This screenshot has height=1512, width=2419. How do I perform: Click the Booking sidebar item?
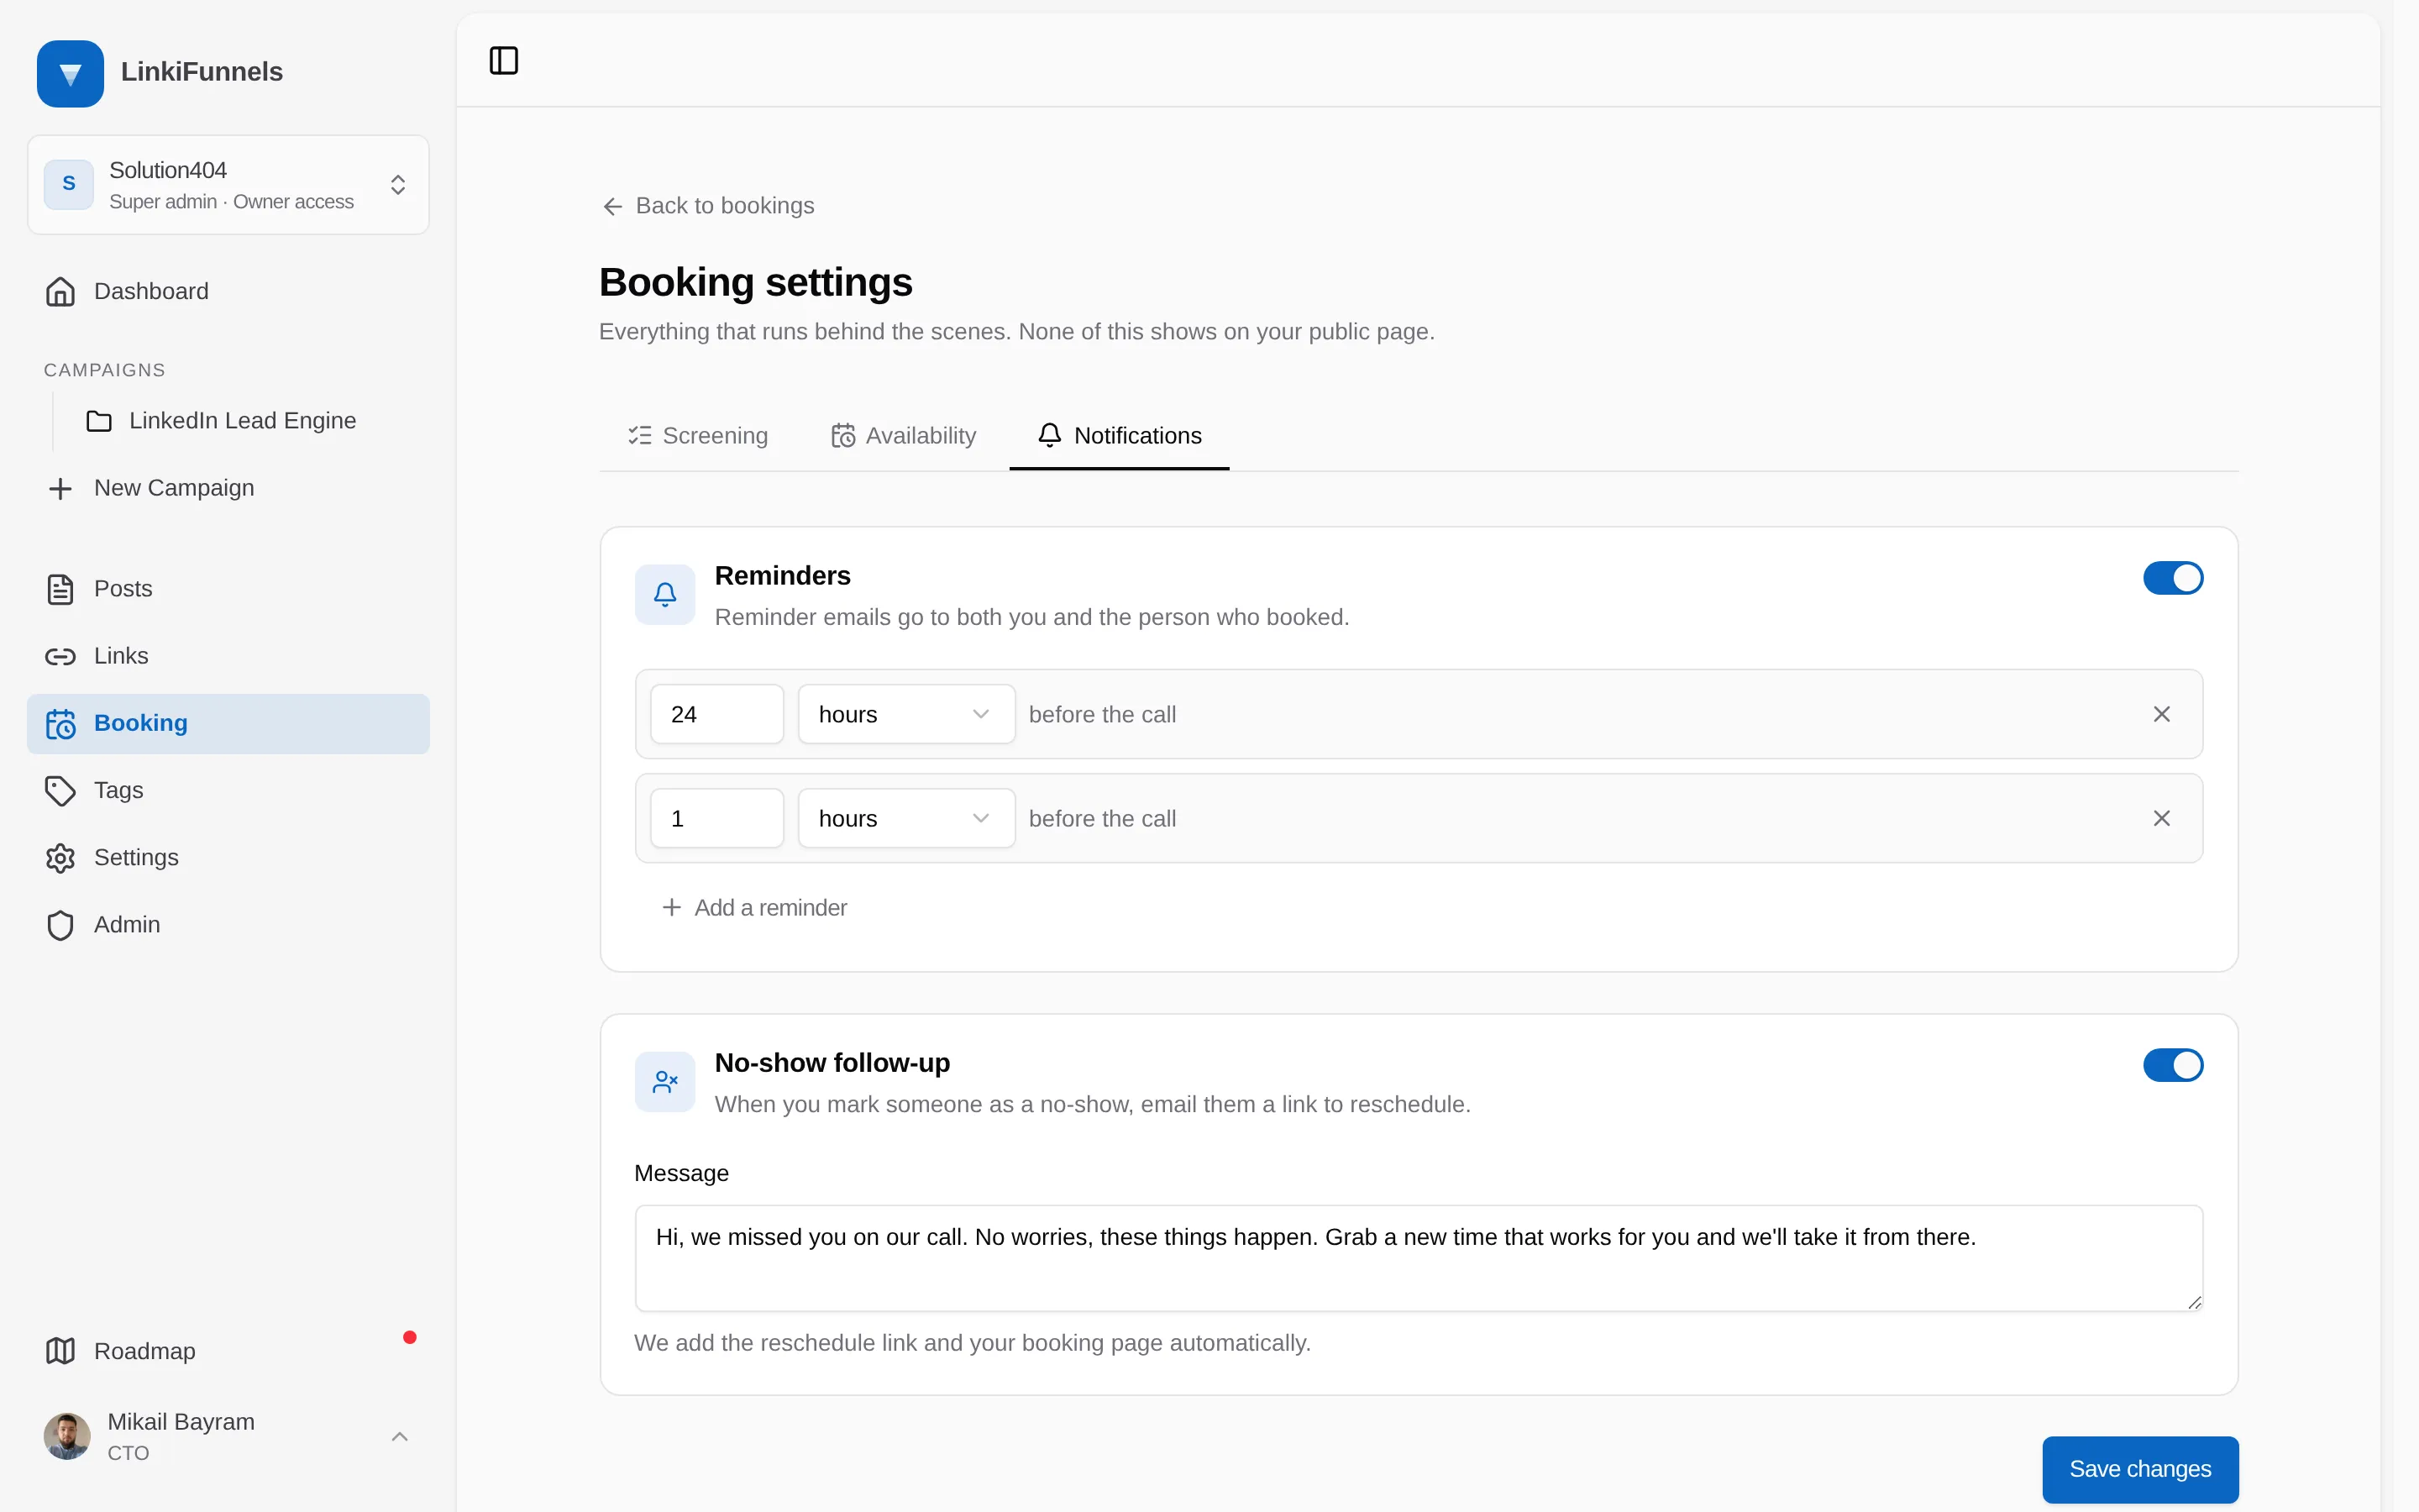[228, 723]
